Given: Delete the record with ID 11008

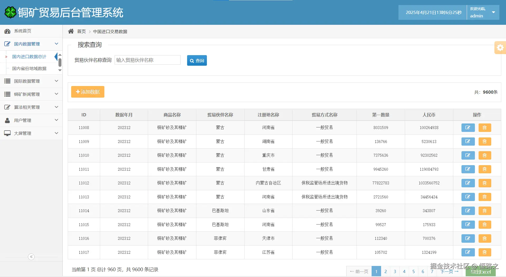Looking at the screenshot, I should click(x=485, y=128).
